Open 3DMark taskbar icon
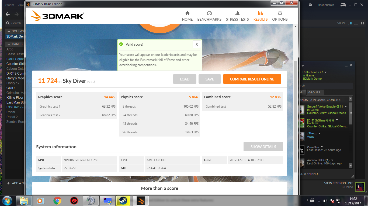The width and height of the screenshot is (368, 206). tap(141, 200)
